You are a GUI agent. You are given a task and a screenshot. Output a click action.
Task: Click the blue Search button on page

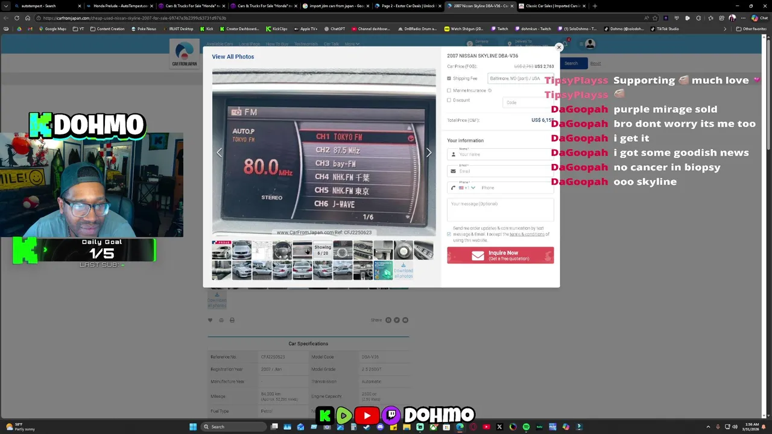571,63
